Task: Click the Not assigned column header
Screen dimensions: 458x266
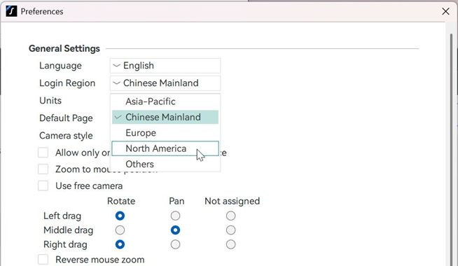Action: pyautogui.click(x=233, y=201)
